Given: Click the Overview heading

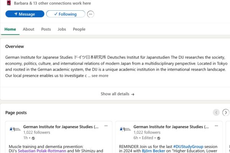Looking at the screenshot, I should [15, 46].
